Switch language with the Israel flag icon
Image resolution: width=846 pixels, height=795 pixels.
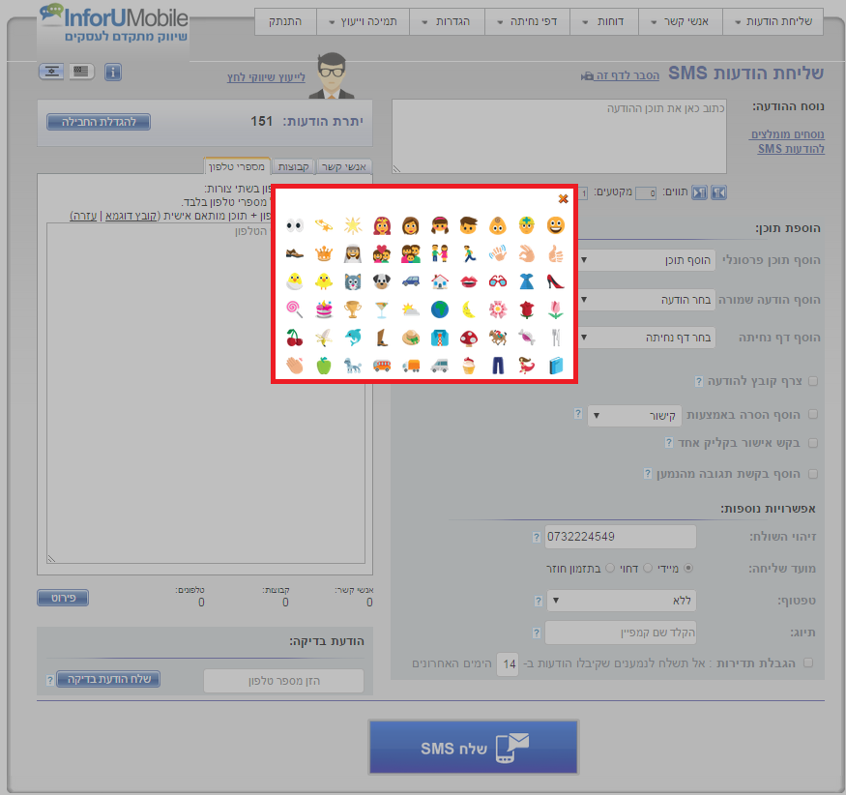coord(52,72)
